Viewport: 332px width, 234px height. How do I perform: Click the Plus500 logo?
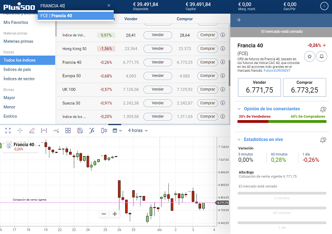point(19,7)
